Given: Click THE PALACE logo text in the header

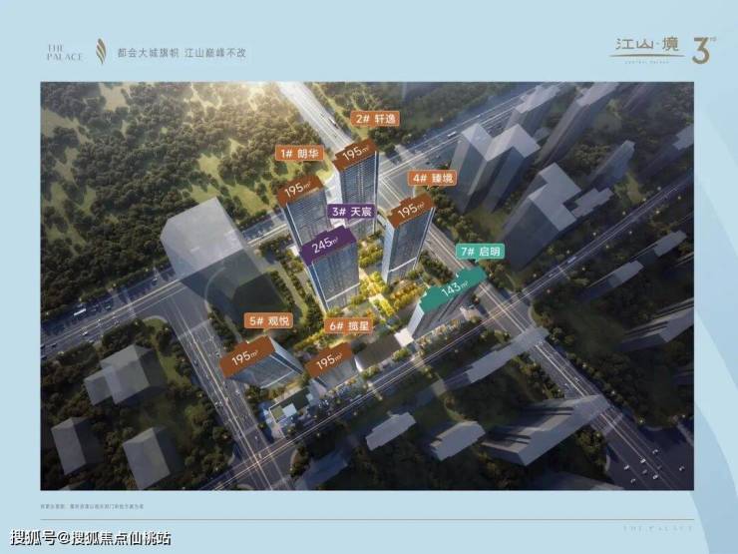Looking at the screenshot, I should tap(65, 52).
